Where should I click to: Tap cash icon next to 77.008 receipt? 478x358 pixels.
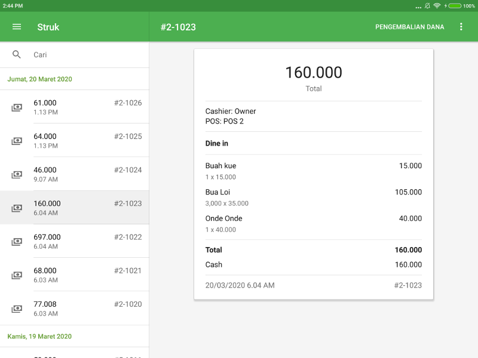click(x=17, y=309)
